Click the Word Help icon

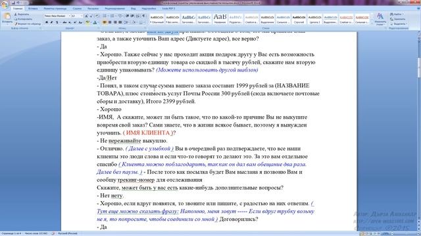pyautogui.click(x=418, y=9)
